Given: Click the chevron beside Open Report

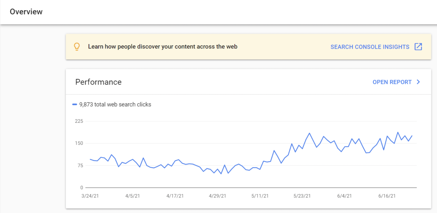Looking at the screenshot, I should click(x=418, y=82).
